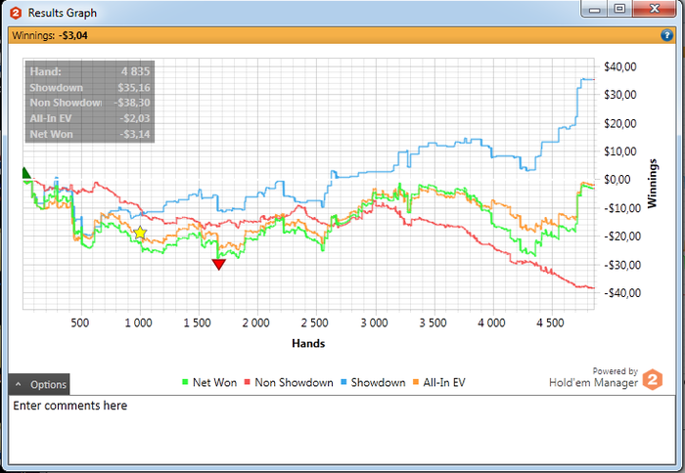685x473 pixels.
Task: Click the Hands axis title
Action: tap(308, 343)
